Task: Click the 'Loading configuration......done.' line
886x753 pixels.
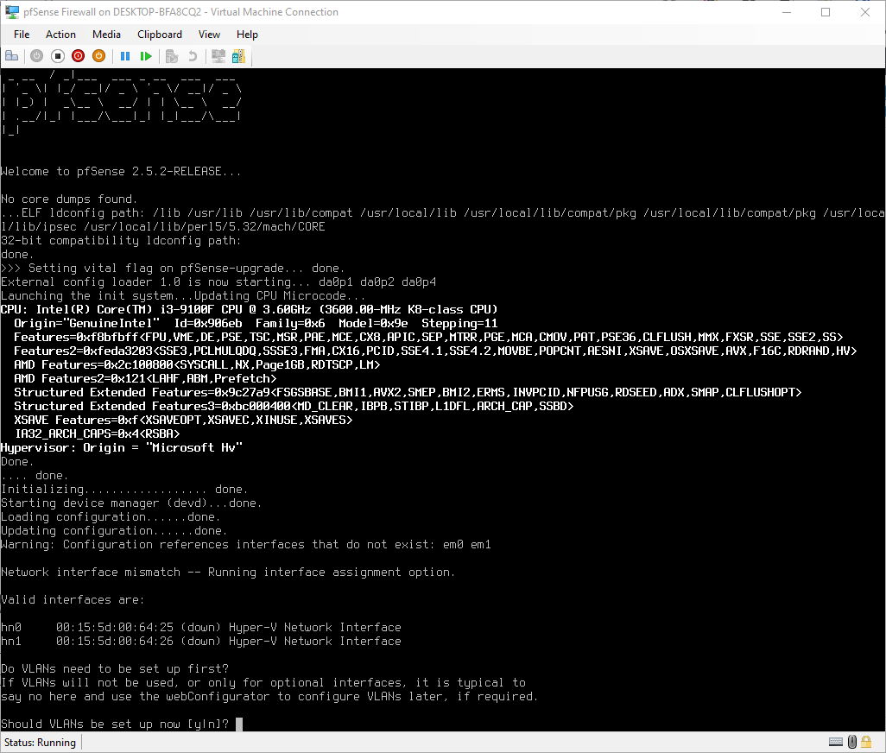Action: (x=111, y=517)
